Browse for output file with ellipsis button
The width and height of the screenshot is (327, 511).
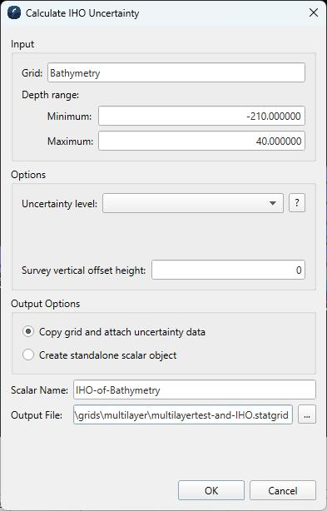click(307, 414)
